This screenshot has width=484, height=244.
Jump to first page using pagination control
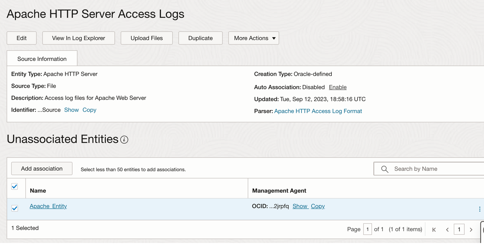[x=434, y=229]
